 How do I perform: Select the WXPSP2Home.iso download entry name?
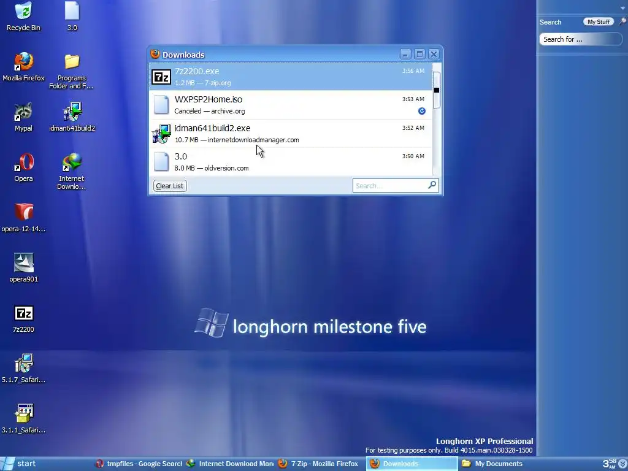(209, 99)
